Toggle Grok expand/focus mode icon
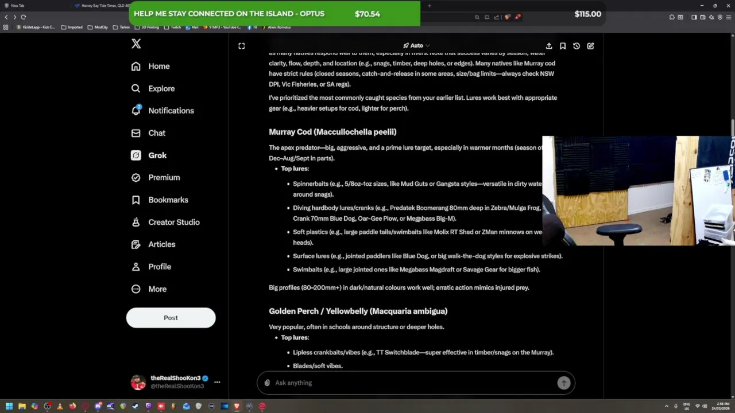The height and width of the screenshot is (413, 735). [242, 46]
